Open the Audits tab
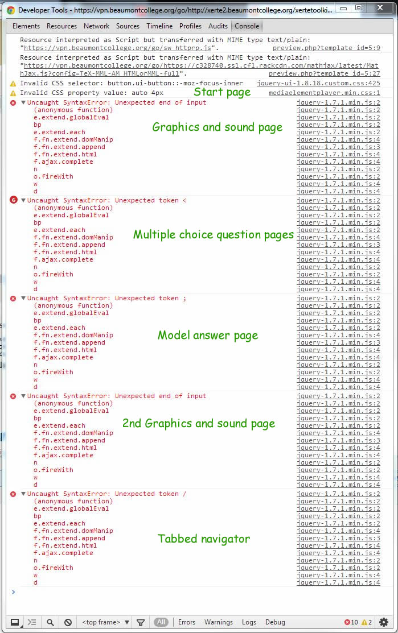 (x=218, y=26)
